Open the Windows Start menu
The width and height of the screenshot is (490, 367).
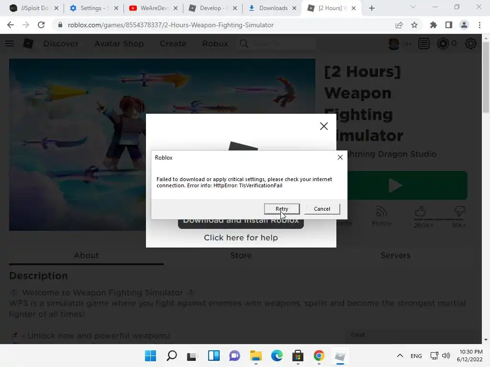pos(150,356)
